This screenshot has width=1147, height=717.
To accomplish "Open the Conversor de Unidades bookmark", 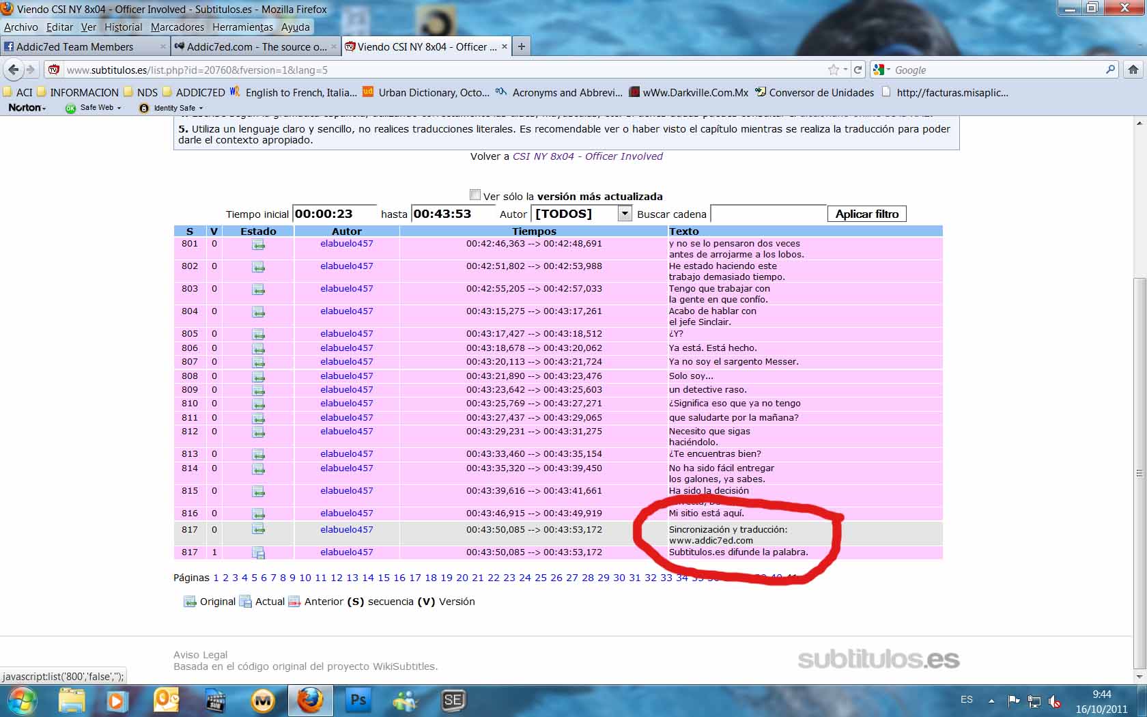I will pyautogui.click(x=815, y=92).
